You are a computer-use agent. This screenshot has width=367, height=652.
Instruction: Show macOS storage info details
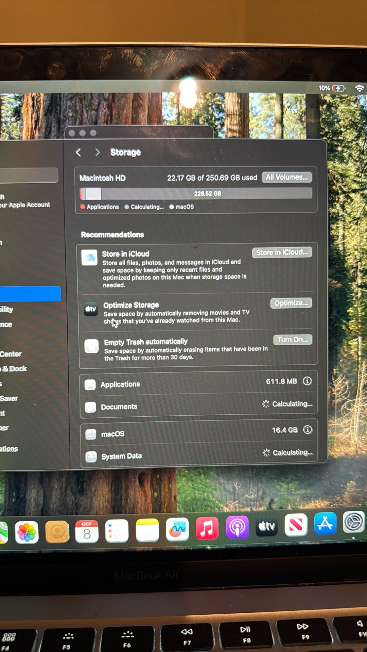[308, 430]
